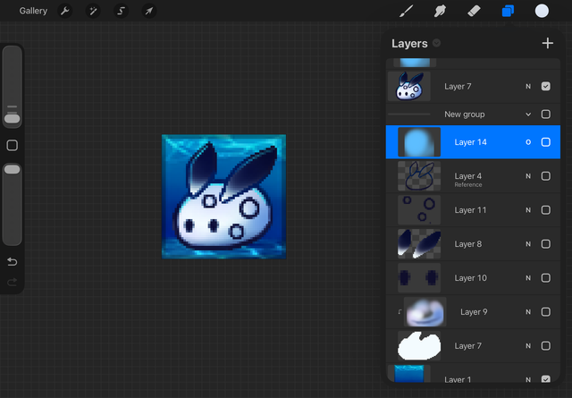Select the Layer 1 background thumbnail
Image resolution: width=572 pixels, height=398 pixels.
coord(409,374)
